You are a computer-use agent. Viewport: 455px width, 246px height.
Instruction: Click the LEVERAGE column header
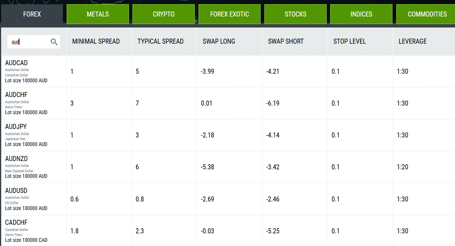point(413,41)
